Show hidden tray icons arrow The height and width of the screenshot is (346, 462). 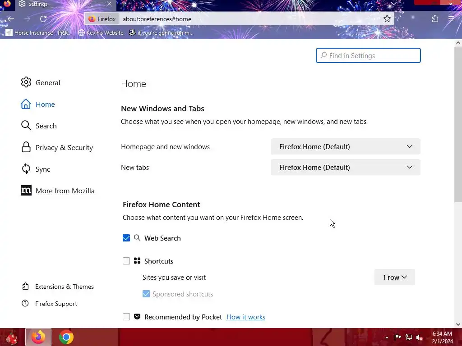[x=387, y=337]
